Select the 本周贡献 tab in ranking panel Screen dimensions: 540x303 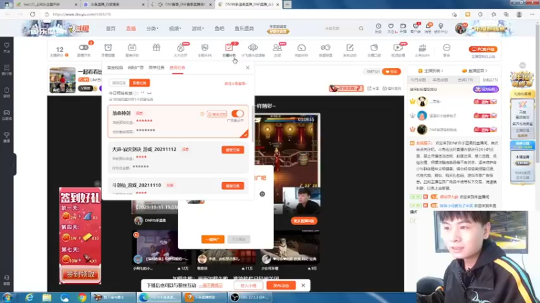tap(441, 79)
